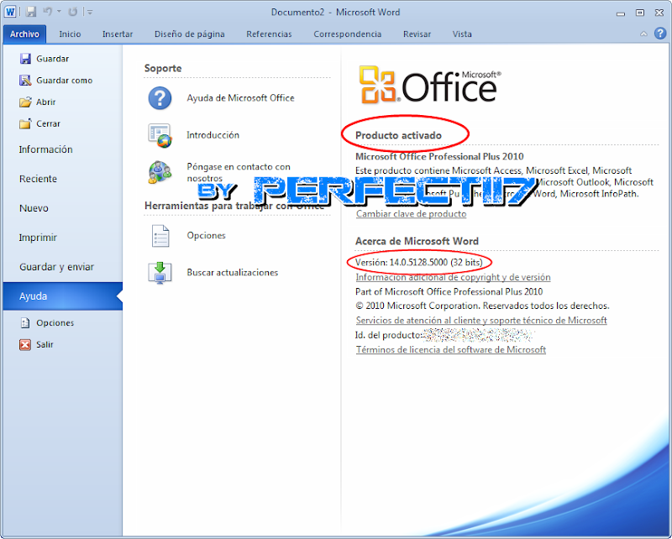Click the Abrir open folder icon

[25, 102]
